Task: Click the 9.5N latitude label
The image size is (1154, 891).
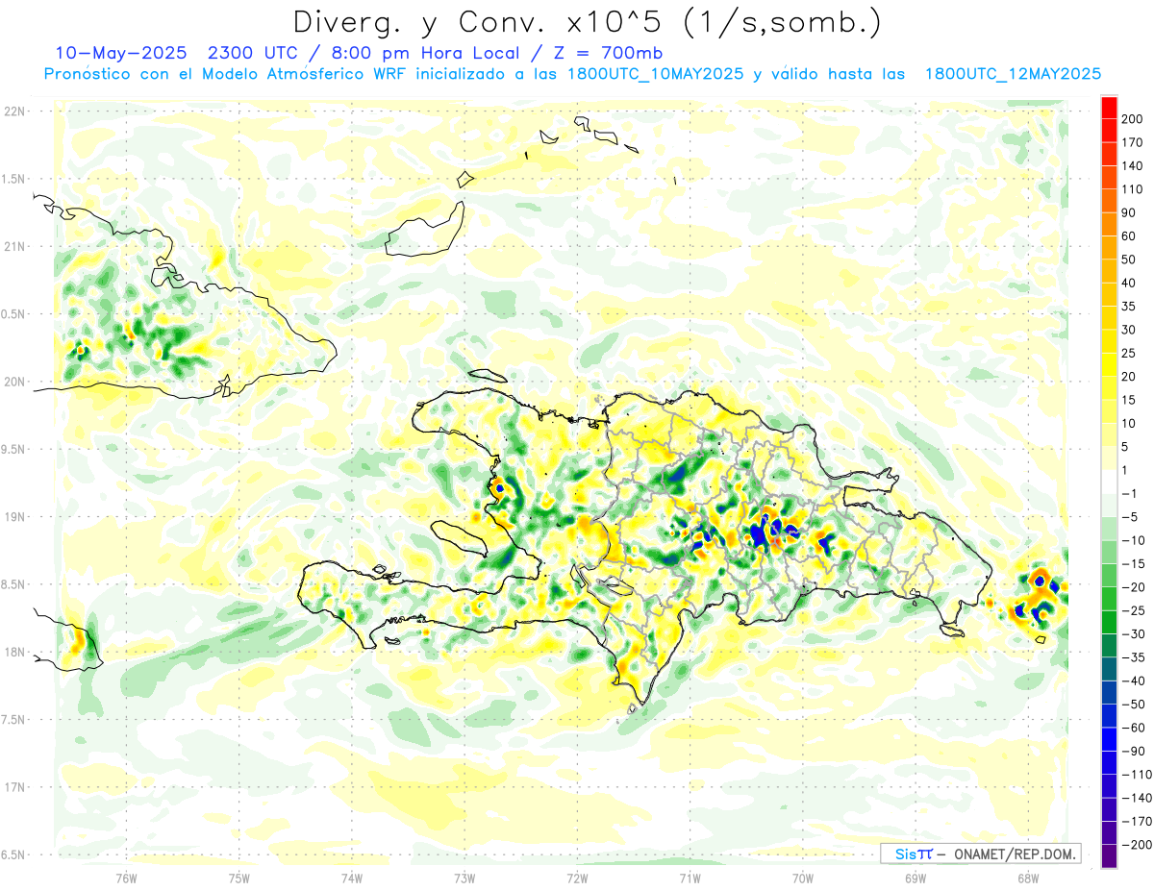Action: point(13,449)
